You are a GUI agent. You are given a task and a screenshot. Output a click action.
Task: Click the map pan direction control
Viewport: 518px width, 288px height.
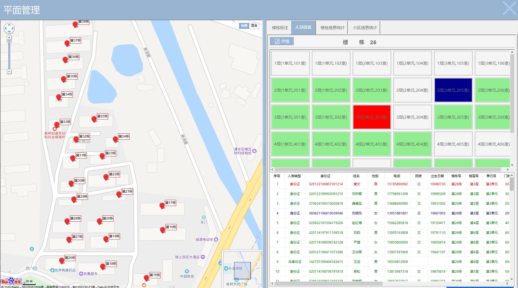click(9, 28)
